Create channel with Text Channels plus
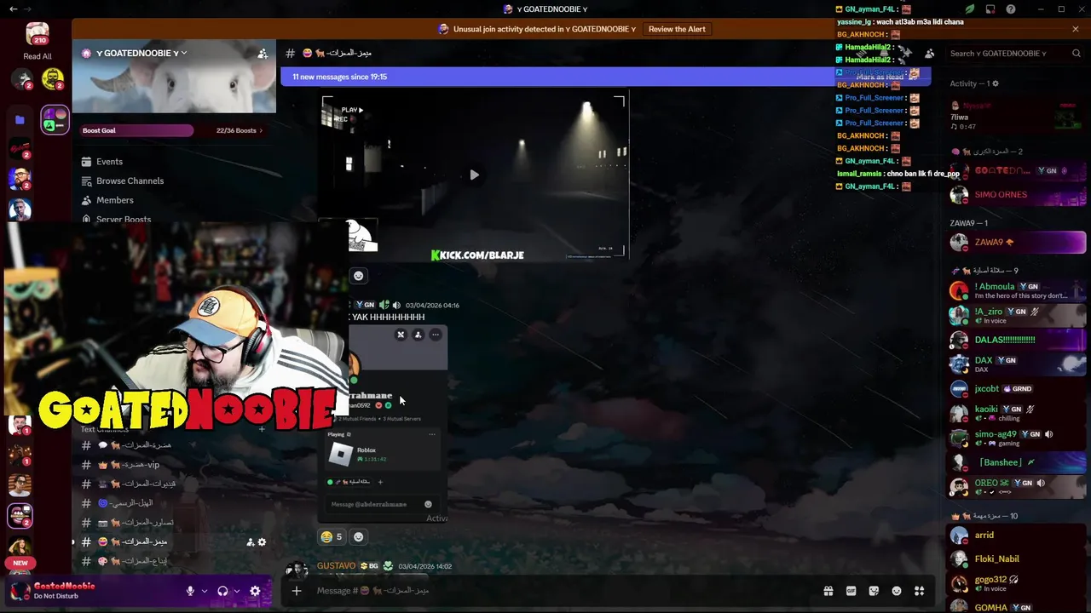The image size is (1091, 613). tap(262, 429)
